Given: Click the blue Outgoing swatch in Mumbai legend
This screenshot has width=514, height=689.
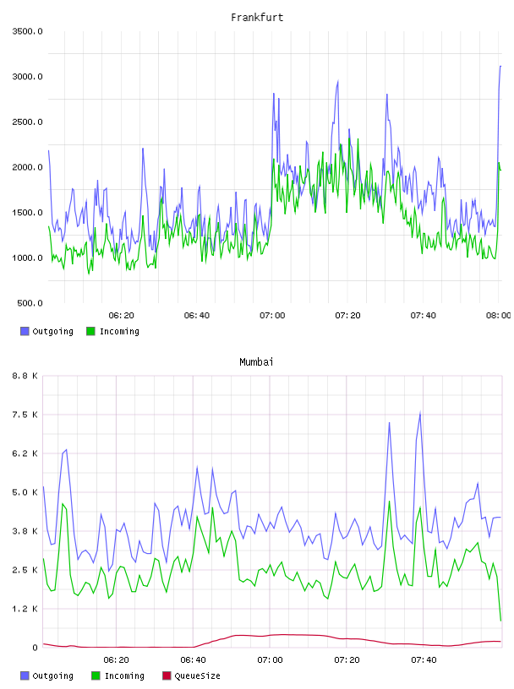Looking at the screenshot, I should click(x=25, y=675).
